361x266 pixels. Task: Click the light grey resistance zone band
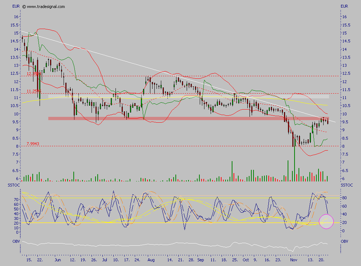pyautogui.click(x=182, y=97)
